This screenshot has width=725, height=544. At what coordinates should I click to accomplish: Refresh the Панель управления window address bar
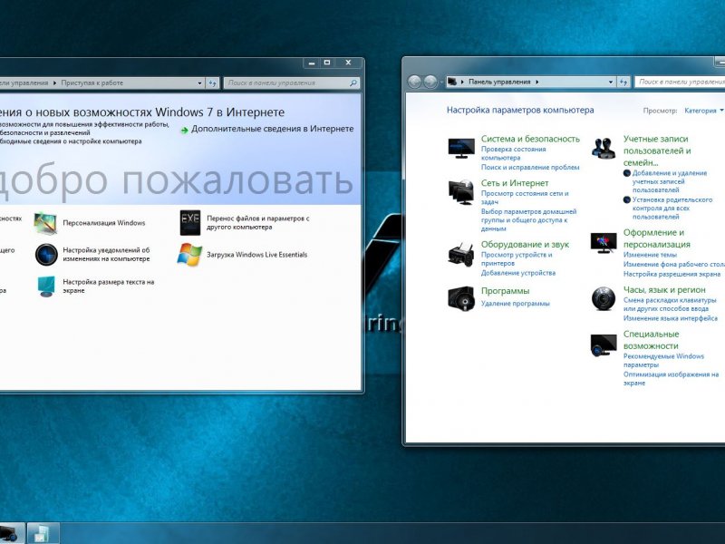click(x=623, y=82)
